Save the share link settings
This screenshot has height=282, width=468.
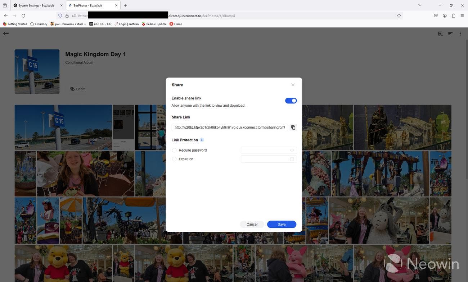(282, 224)
